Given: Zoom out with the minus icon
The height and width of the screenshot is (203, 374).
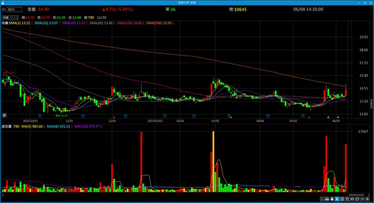Looking at the screenshot, I should coord(362,199).
